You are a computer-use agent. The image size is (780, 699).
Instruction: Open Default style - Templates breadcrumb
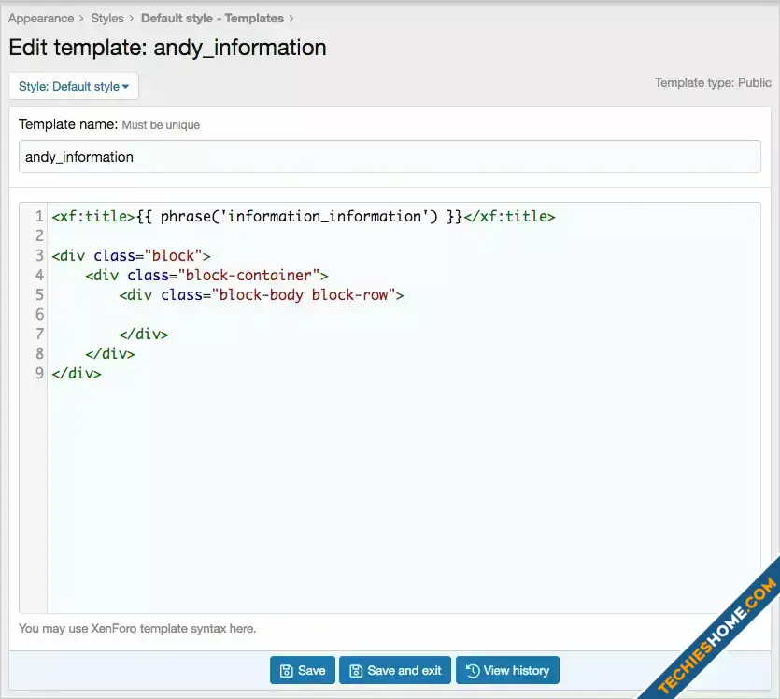click(212, 19)
